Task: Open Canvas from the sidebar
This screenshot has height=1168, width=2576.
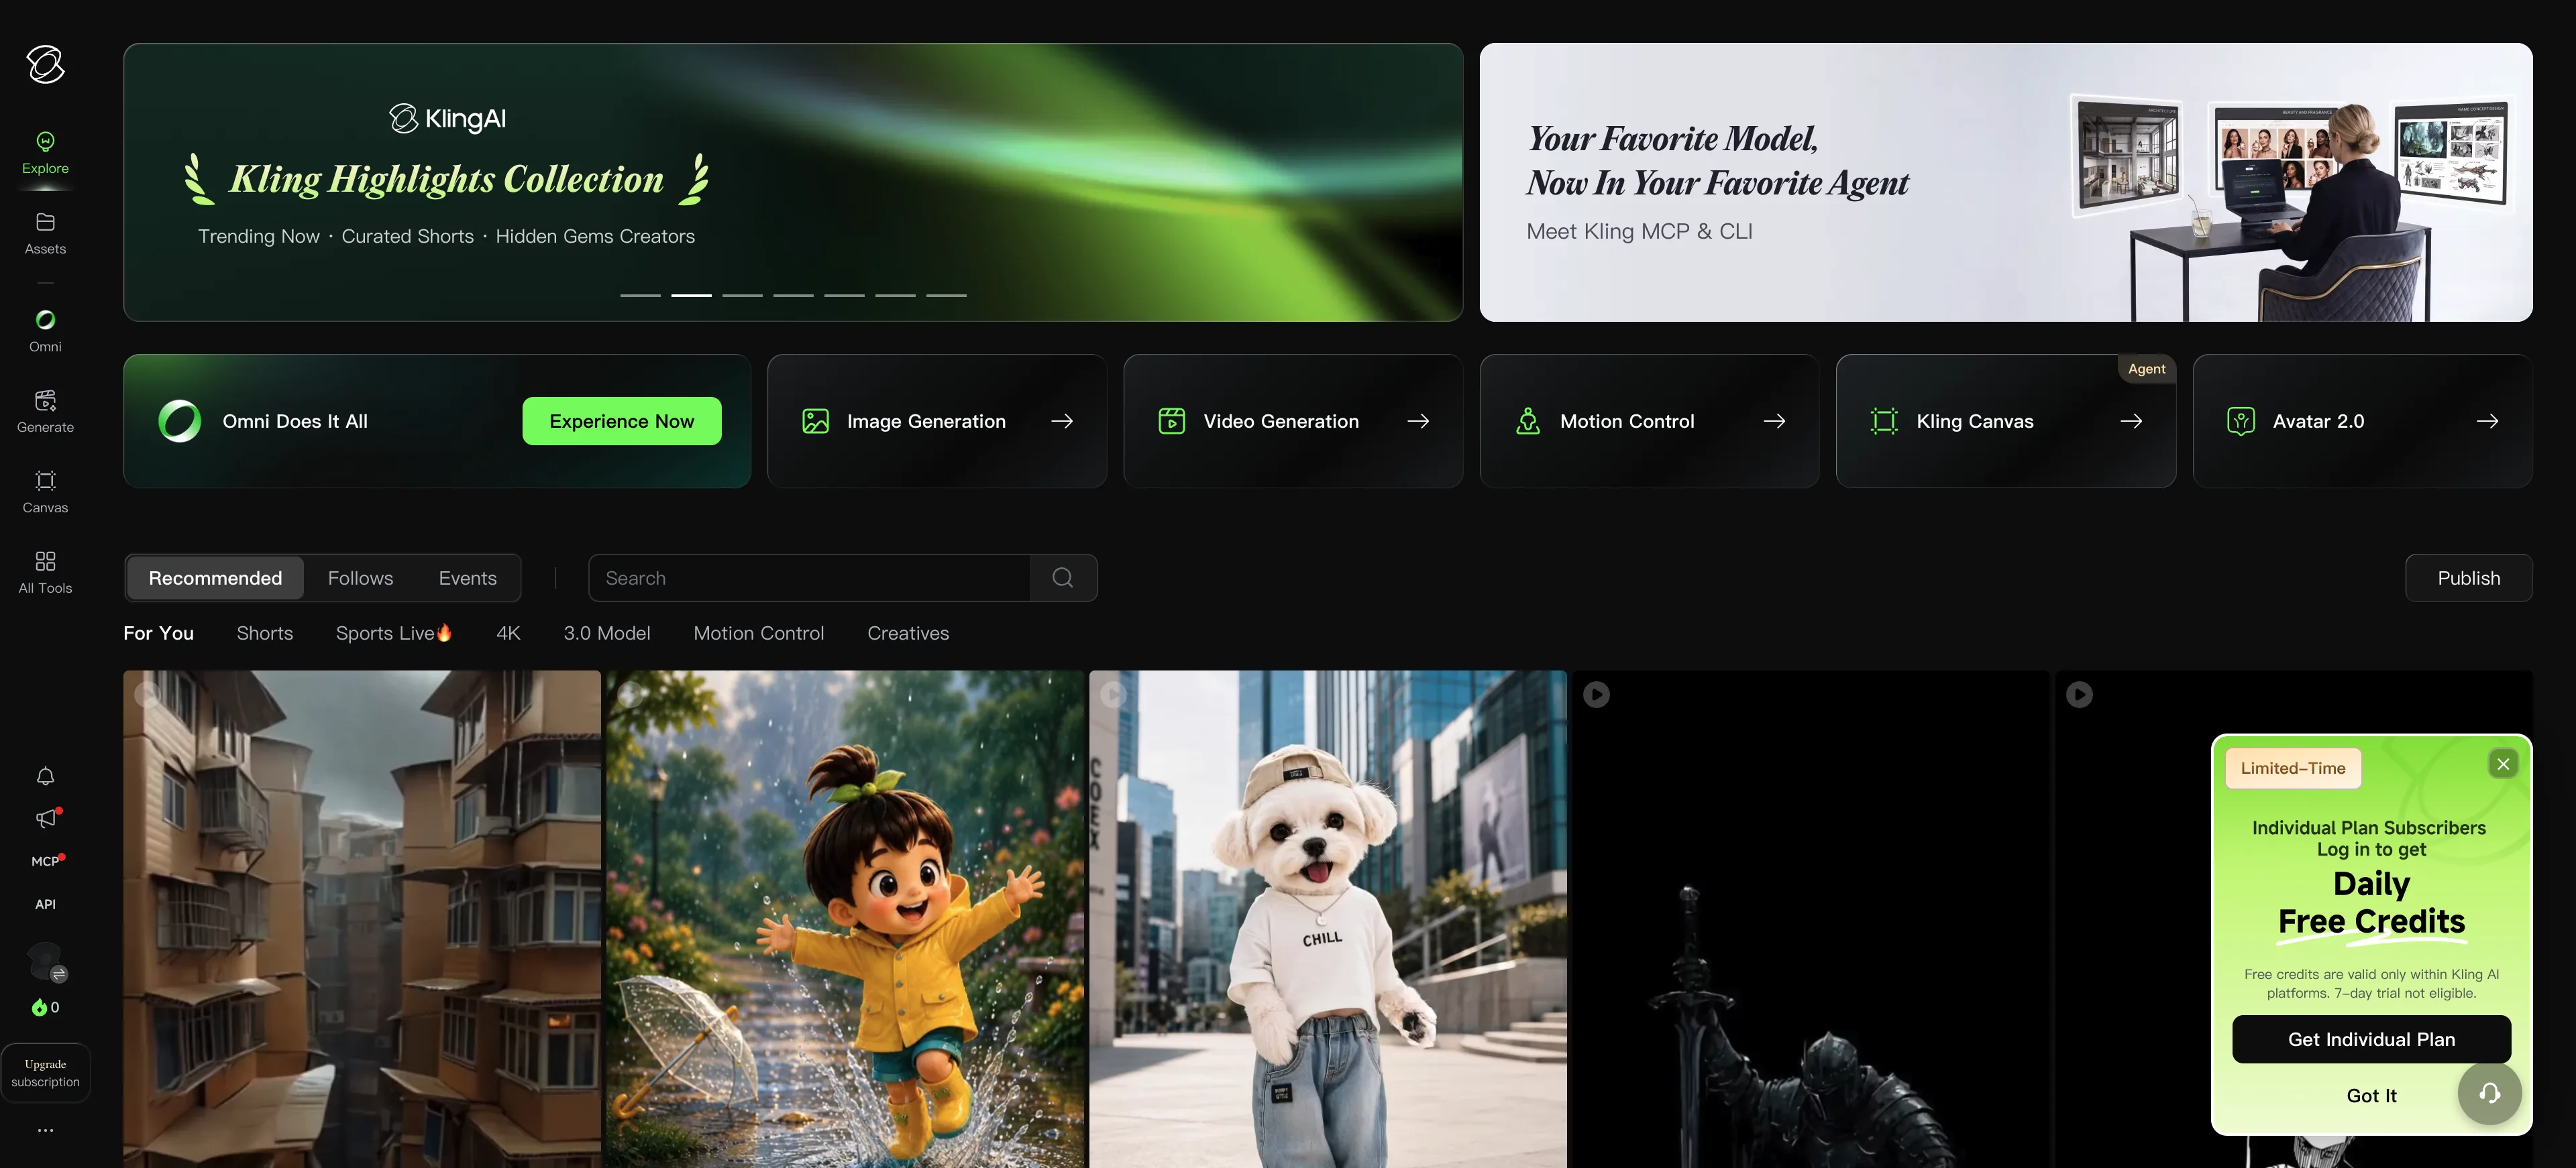Action: tap(45, 493)
